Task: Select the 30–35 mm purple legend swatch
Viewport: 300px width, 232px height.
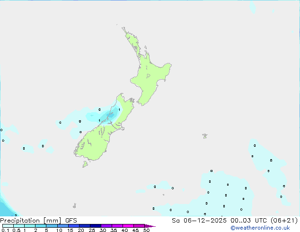Action: pyautogui.click(x=106, y=226)
